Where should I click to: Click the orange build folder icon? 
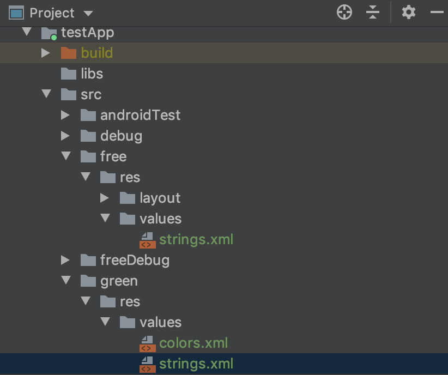click(x=69, y=53)
